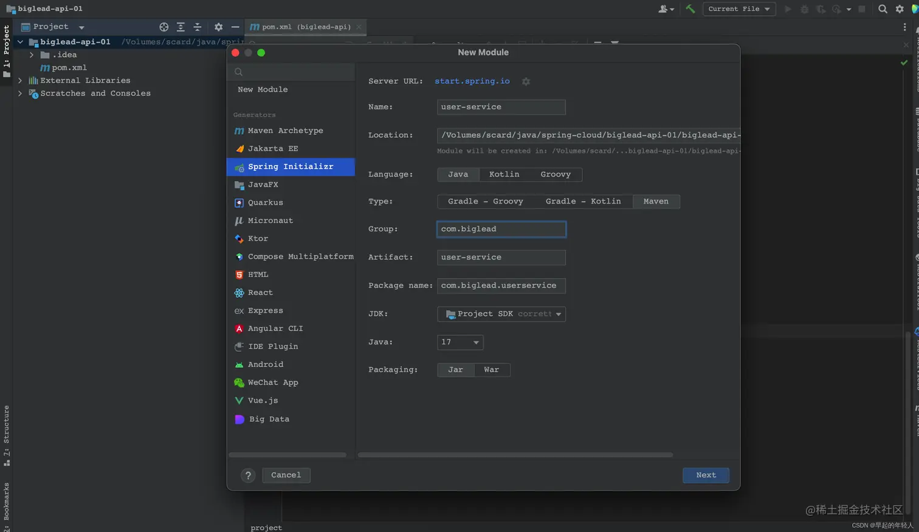
Task: Choose Groovy language option
Action: tap(556, 175)
